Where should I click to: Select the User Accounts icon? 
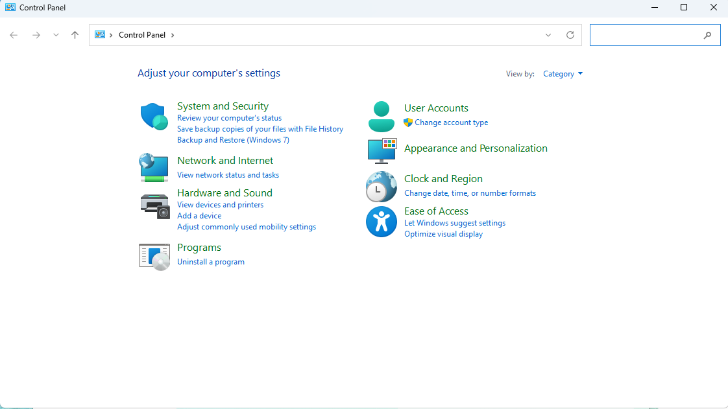tap(381, 115)
